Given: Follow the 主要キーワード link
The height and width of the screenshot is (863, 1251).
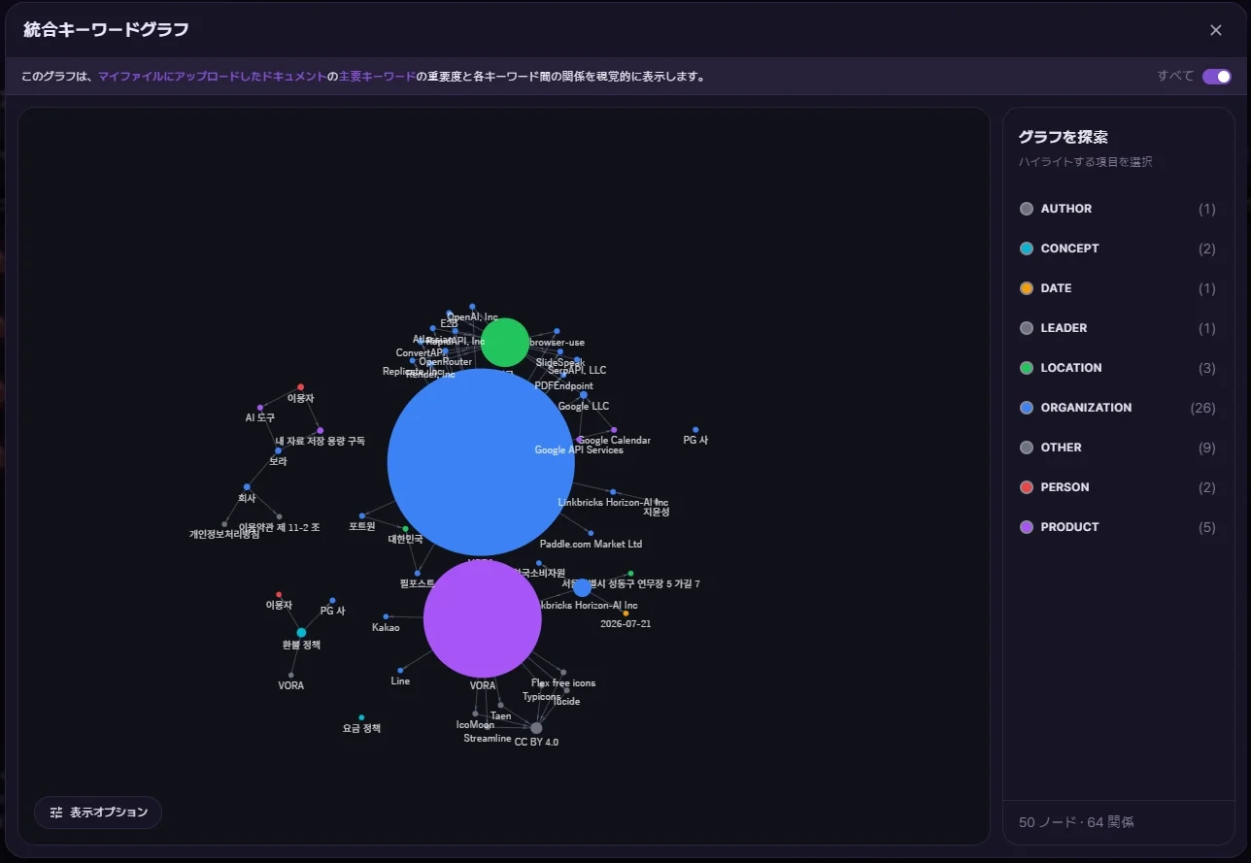Looking at the screenshot, I should pos(377,77).
